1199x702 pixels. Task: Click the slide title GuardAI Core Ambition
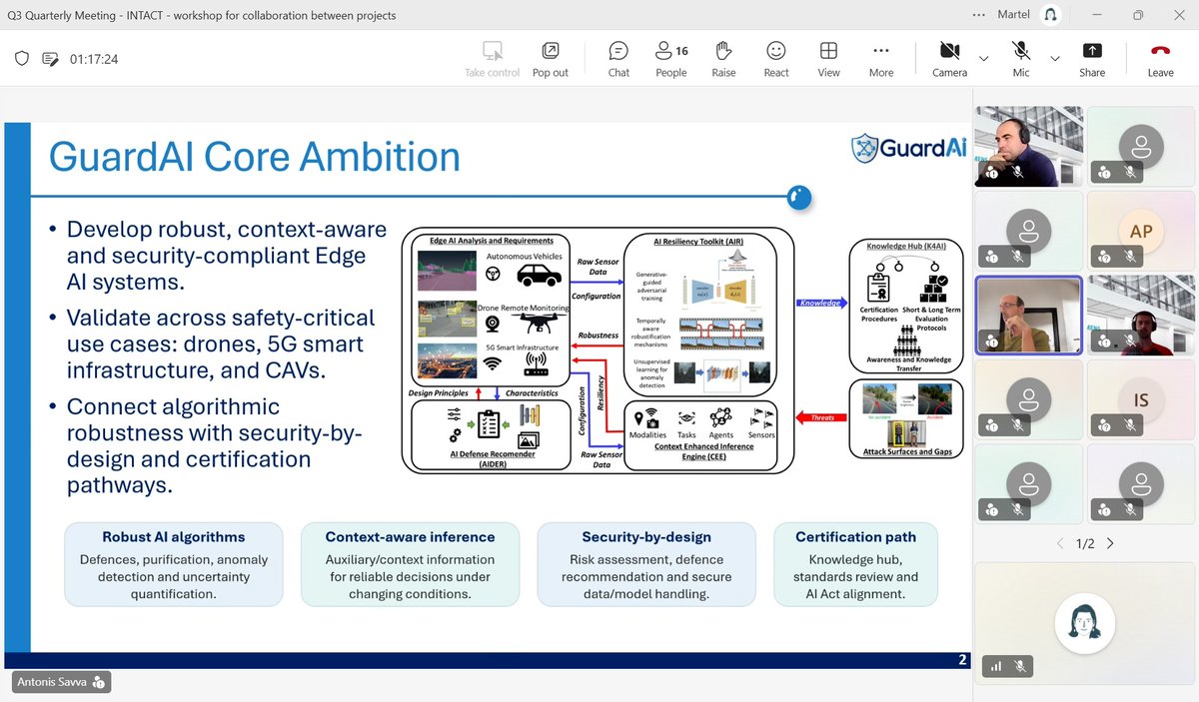pos(255,157)
